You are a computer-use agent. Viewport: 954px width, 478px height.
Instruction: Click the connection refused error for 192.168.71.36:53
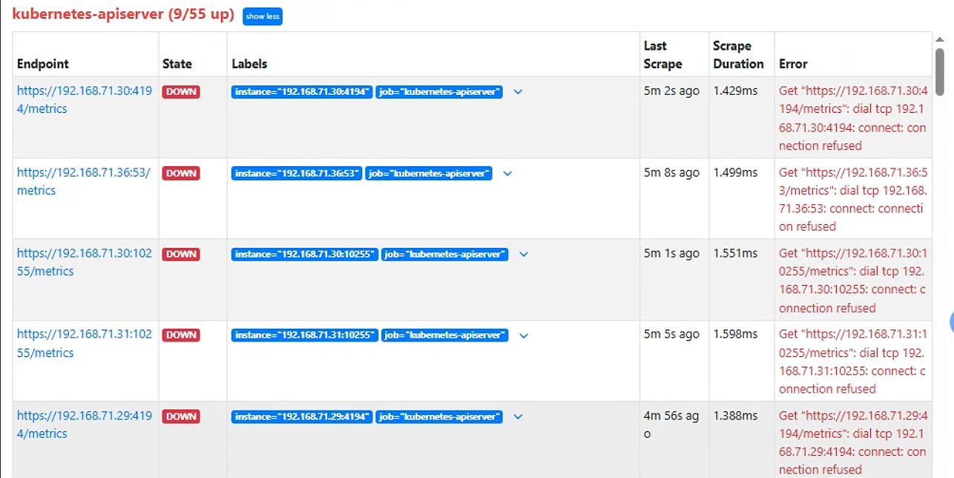click(x=853, y=200)
